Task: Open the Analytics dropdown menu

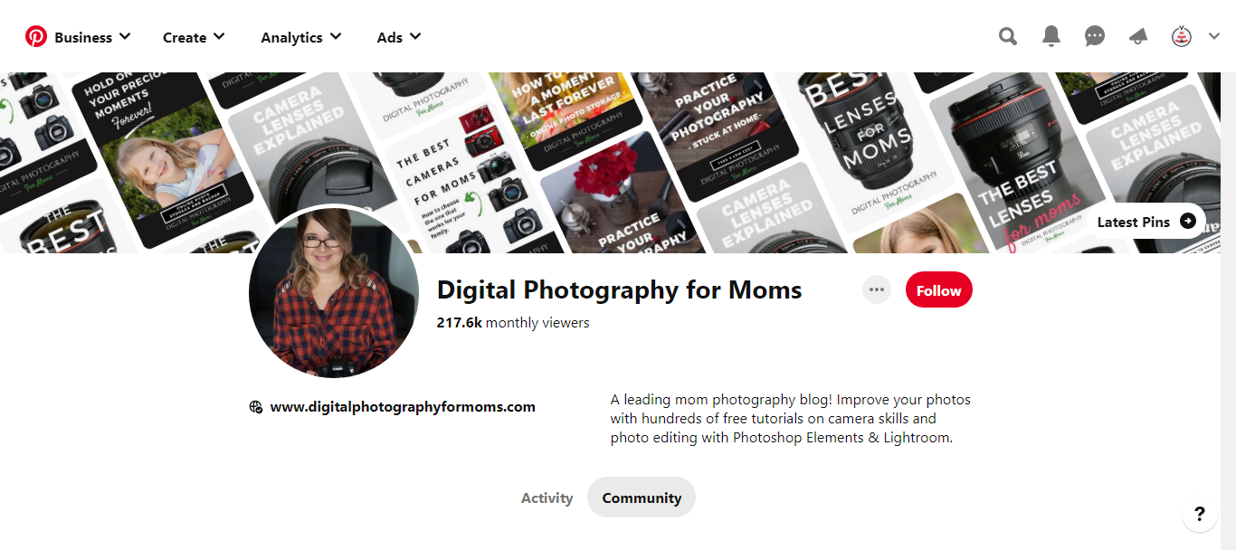Action: [300, 37]
